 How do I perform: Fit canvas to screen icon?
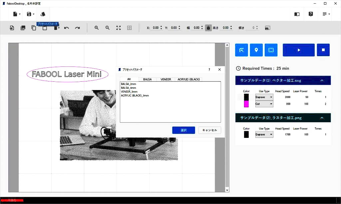[x=119, y=28]
